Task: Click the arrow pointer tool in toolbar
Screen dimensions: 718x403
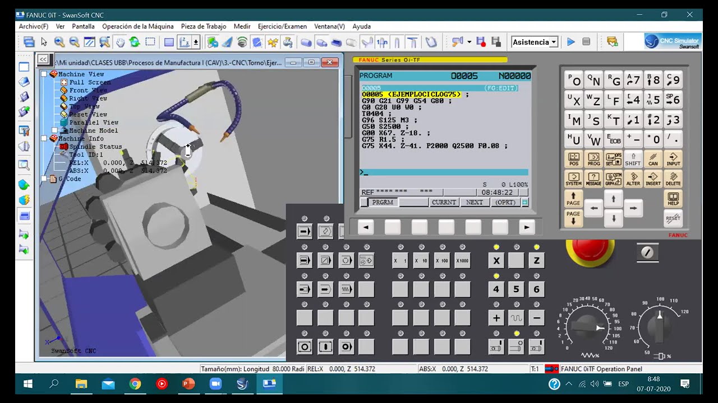Action: tap(44, 42)
